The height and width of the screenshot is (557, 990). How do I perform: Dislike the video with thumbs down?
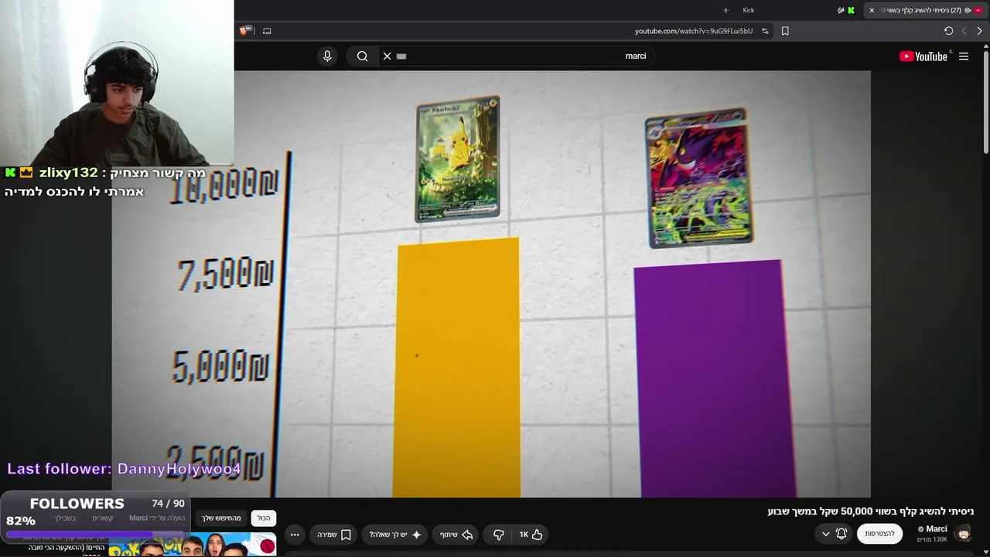pos(499,535)
